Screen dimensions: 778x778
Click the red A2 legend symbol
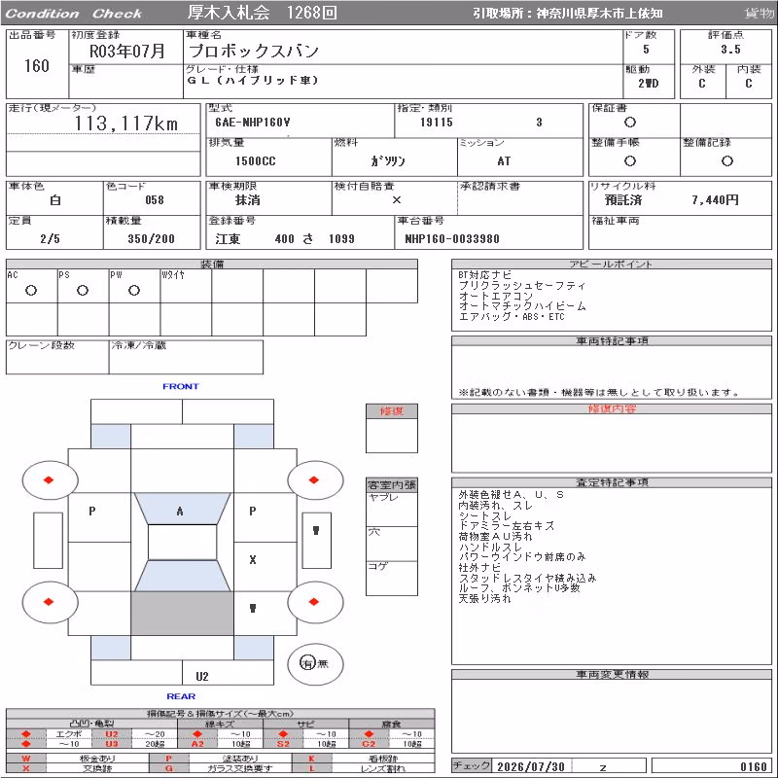click(x=197, y=744)
